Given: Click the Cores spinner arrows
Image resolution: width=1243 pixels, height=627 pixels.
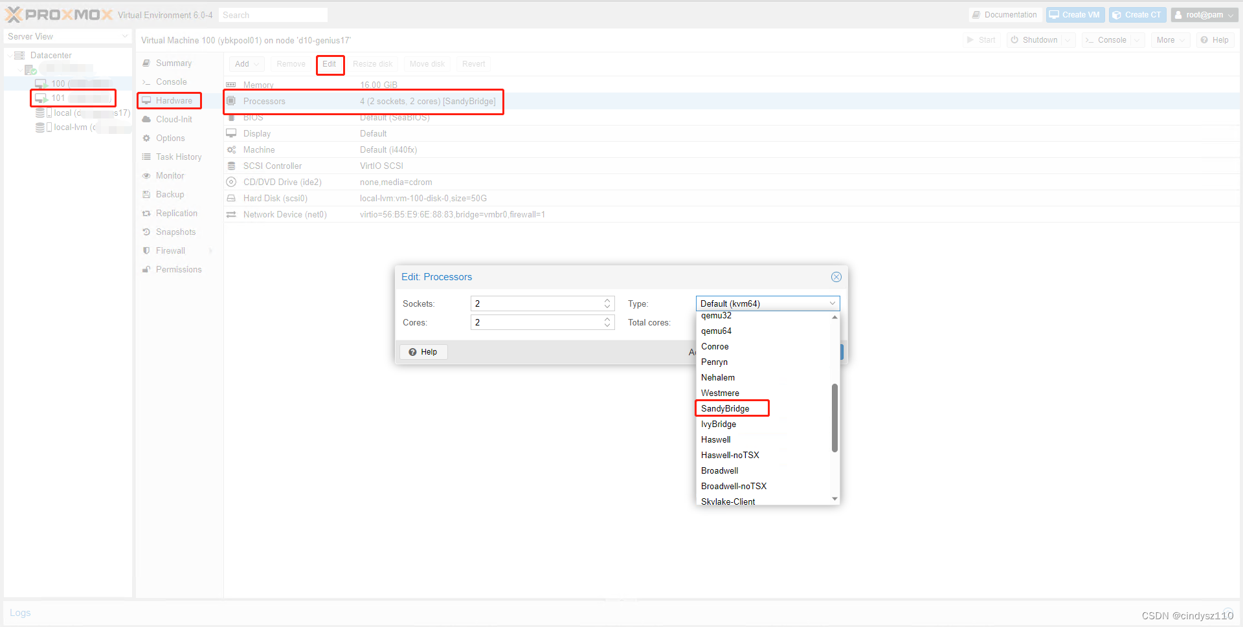Looking at the screenshot, I should 607,322.
